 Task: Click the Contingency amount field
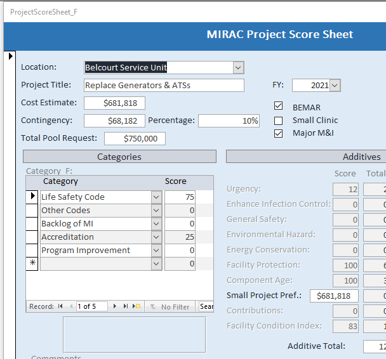click(x=114, y=121)
